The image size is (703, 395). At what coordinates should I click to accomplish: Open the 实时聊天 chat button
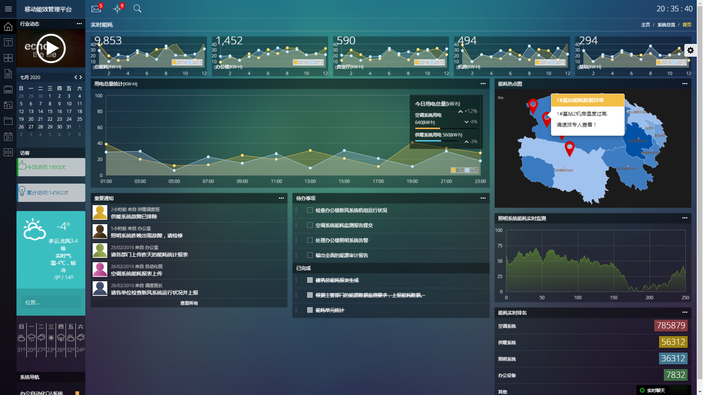pyautogui.click(x=655, y=390)
